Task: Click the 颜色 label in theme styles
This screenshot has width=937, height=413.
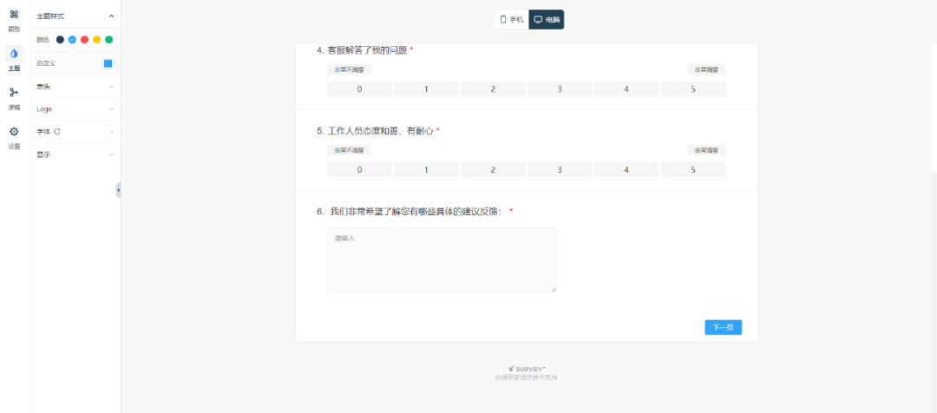Action: tap(43, 39)
